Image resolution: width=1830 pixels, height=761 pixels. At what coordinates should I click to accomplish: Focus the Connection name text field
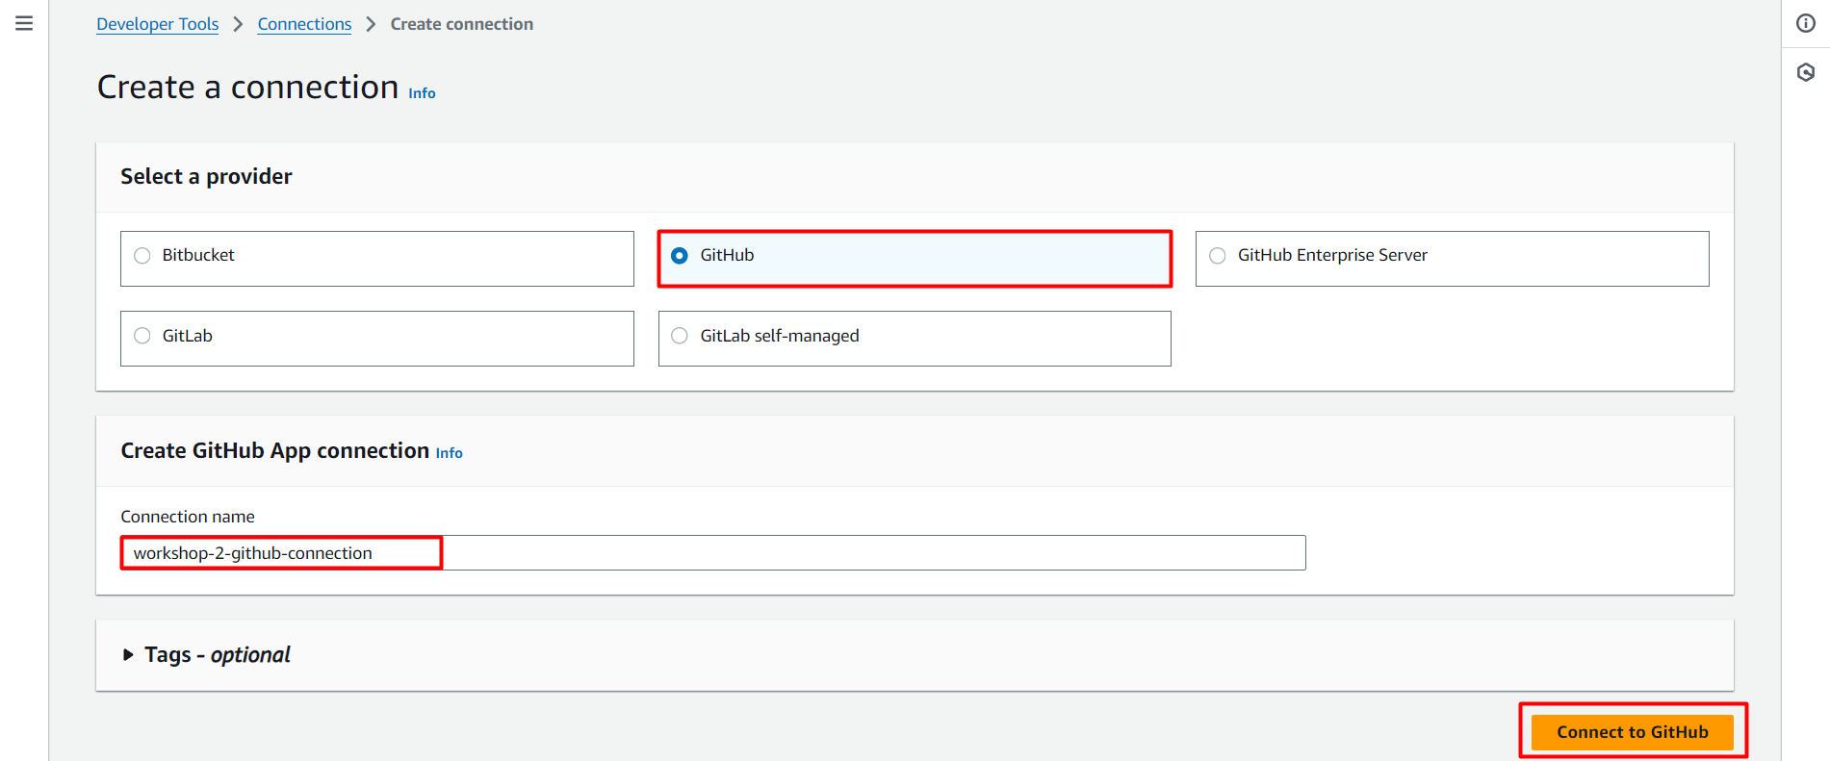(712, 553)
